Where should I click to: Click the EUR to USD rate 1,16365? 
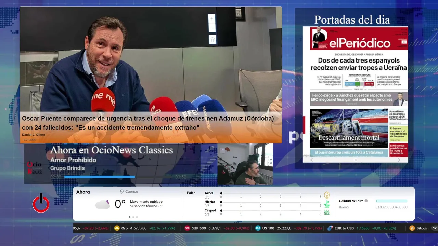click(x=363, y=228)
